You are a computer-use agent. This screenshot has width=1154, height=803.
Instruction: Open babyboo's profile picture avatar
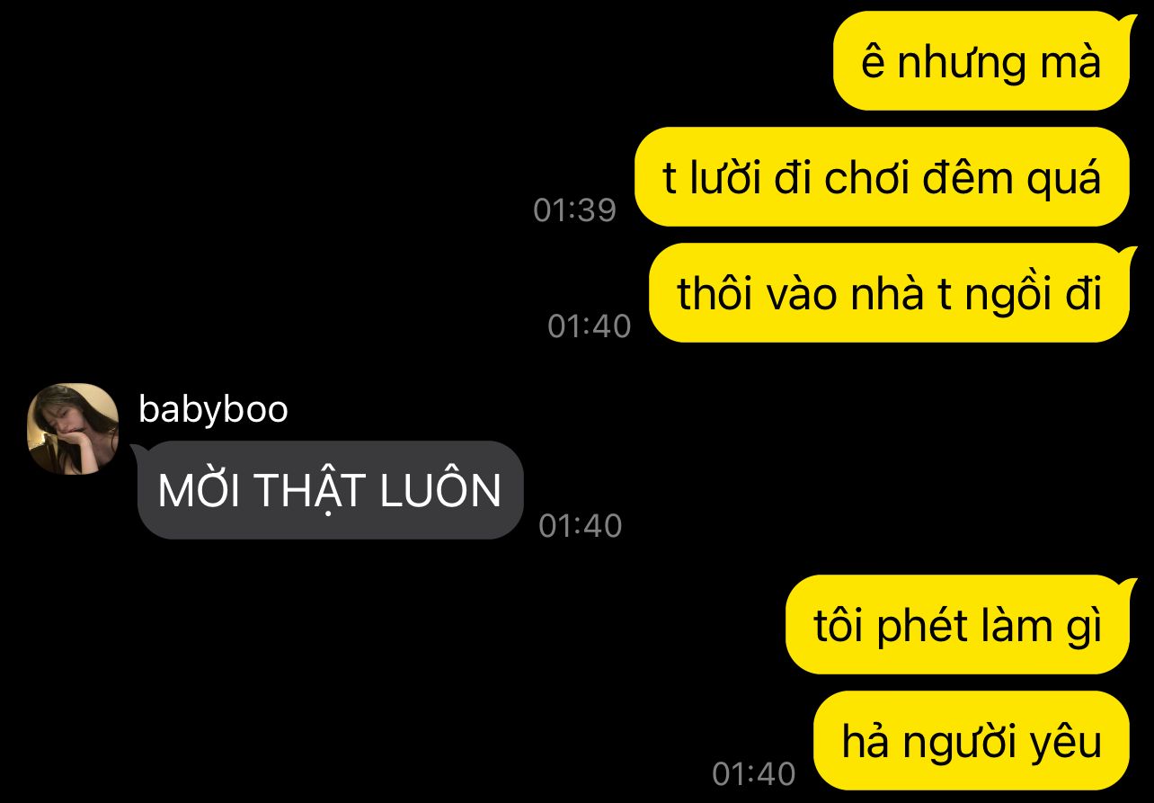click(73, 429)
